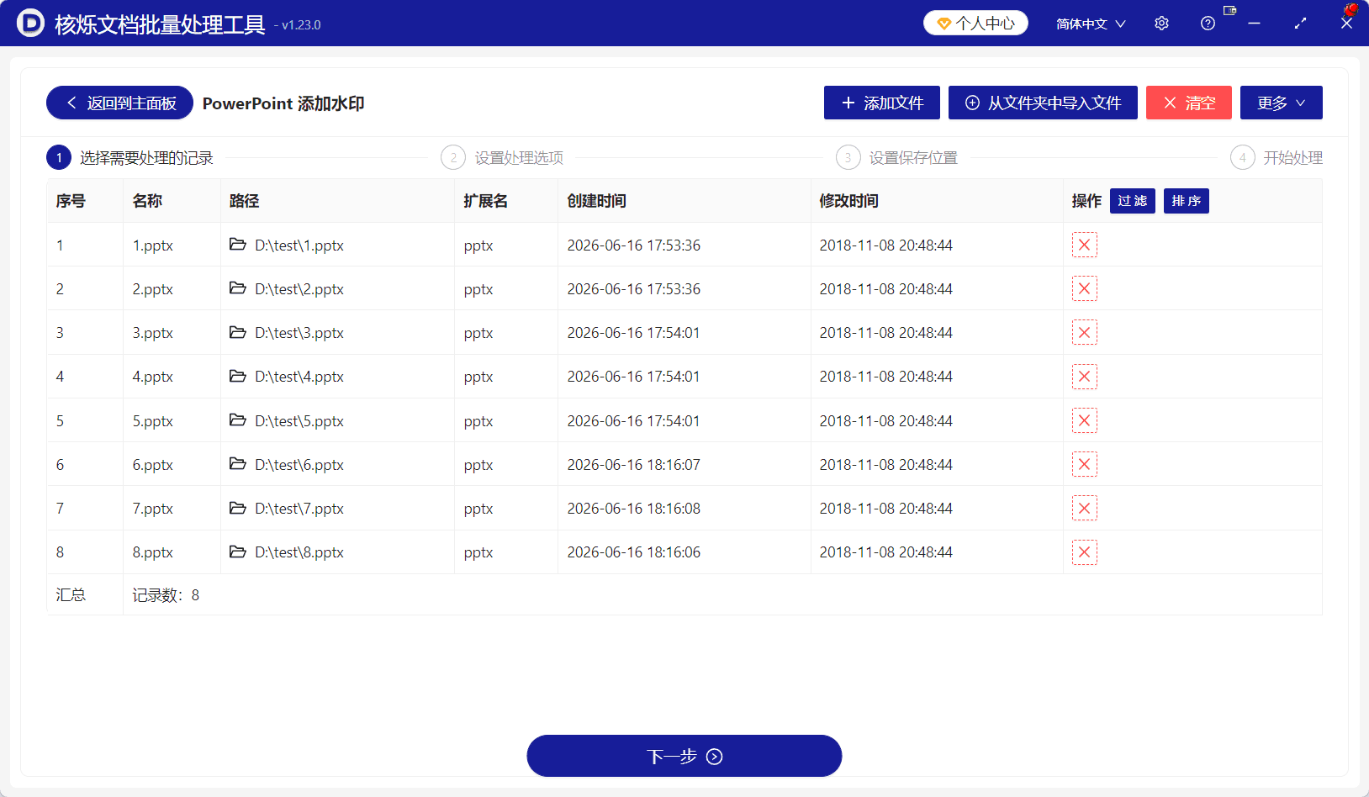Select file name 1.pptx in the name column
Image resolution: width=1369 pixels, height=797 pixels.
point(152,245)
